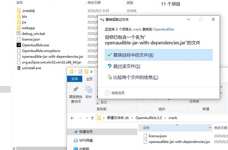This screenshot has height=150, width=228.
Task: Click the license.json file in OpenAudible folder
Action: point(31,39)
